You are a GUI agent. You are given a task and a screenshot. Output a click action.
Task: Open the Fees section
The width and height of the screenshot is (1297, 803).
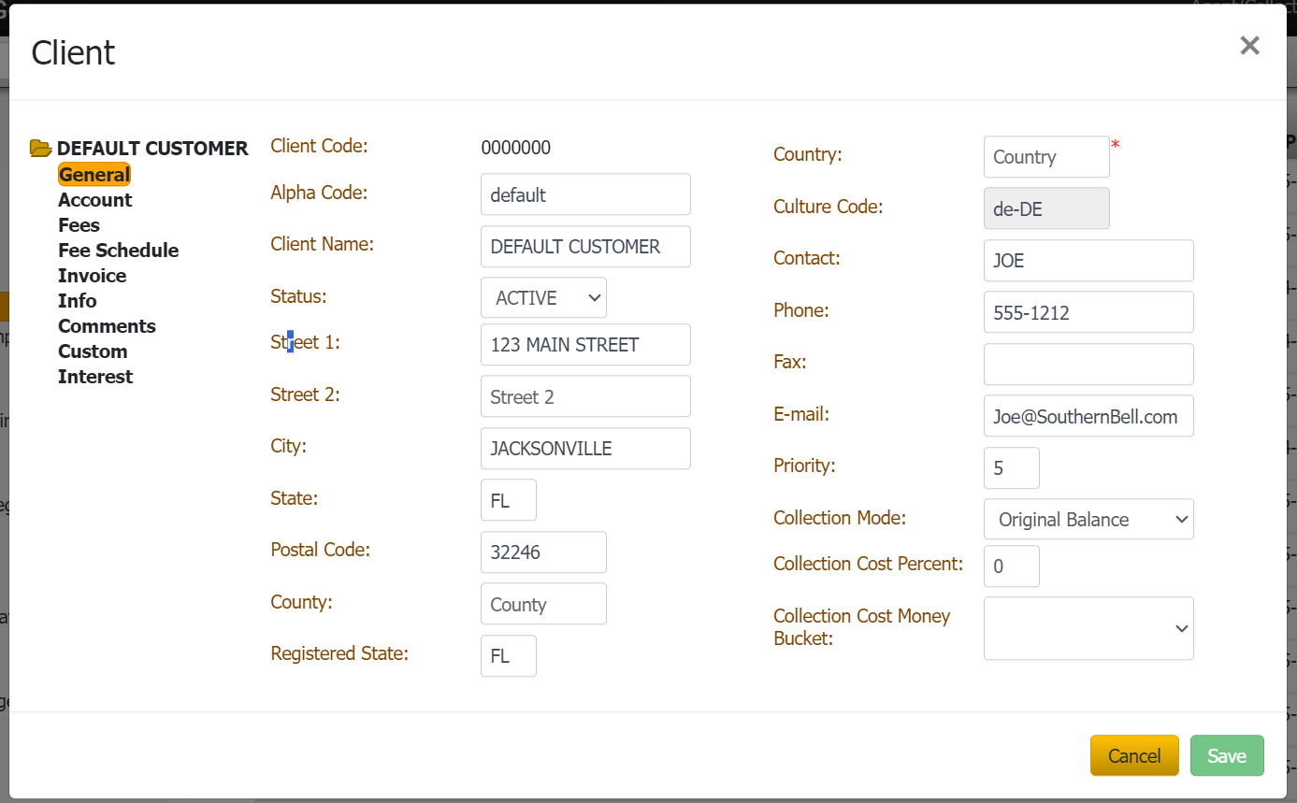tap(79, 225)
